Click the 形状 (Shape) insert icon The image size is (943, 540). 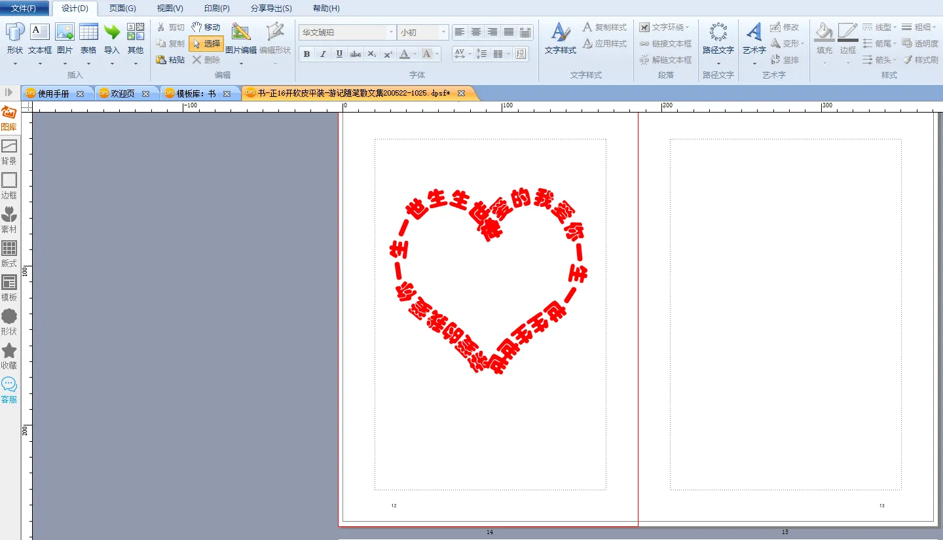click(15, 33)
